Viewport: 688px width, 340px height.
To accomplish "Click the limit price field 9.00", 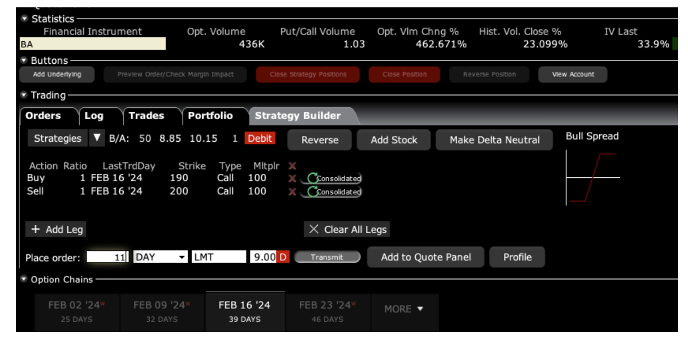I will point(263,257).
